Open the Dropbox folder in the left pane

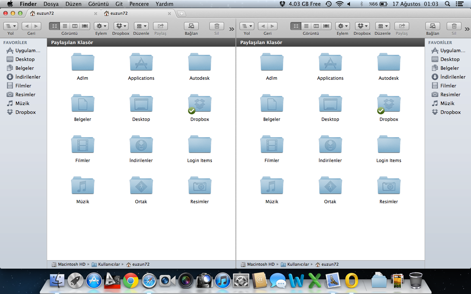point(199,104)
